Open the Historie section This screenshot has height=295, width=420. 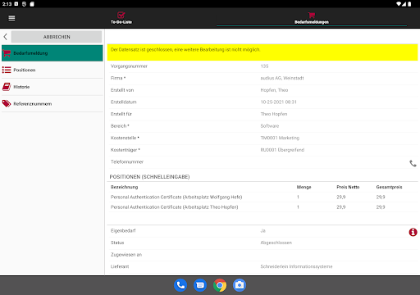(x=52, y=87)
